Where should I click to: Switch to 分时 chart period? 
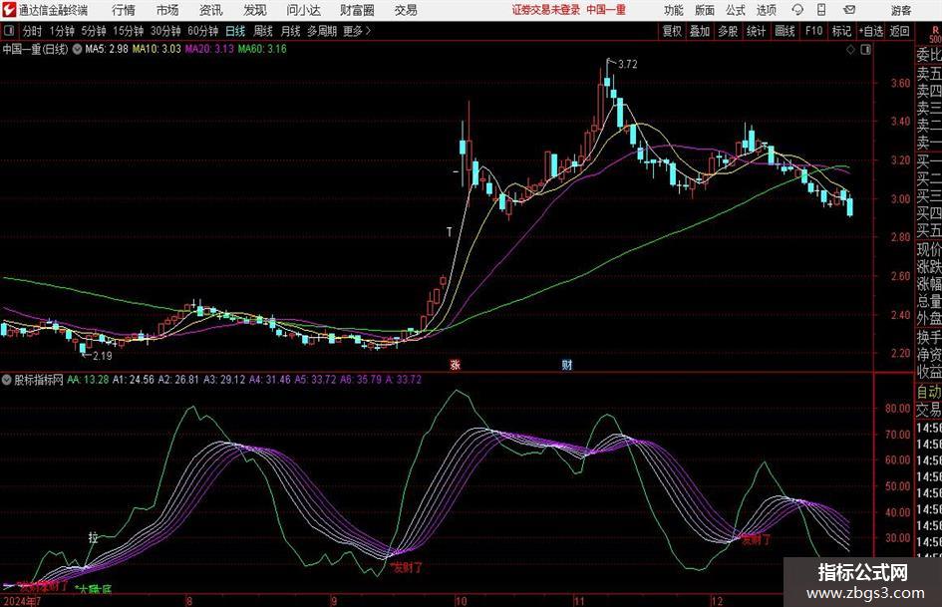(33, 31)
